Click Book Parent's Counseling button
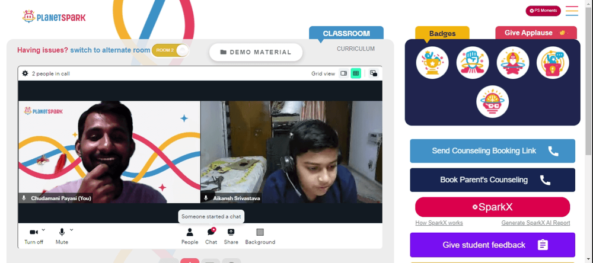 (x=492, y=180)
